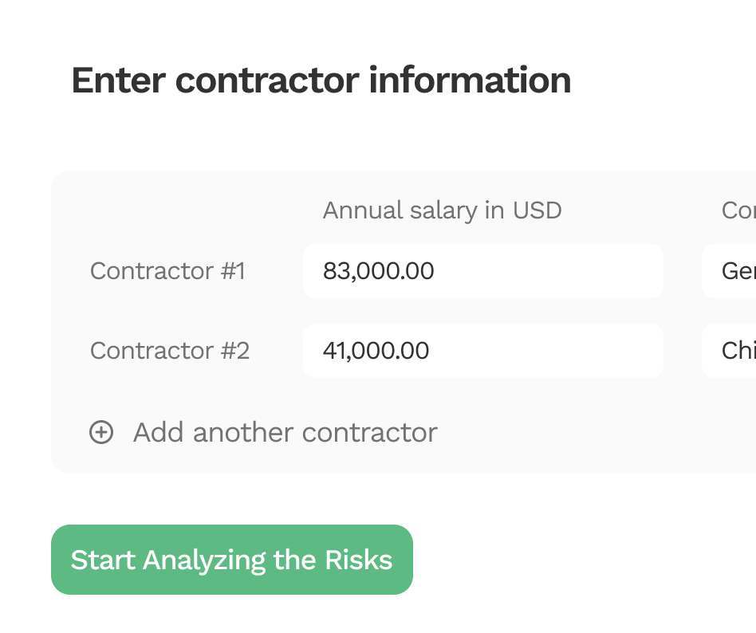Image resolution: width=756 pixels, height=633 pixels.
Task: Click the 83,000.00 salary value
Action: [x=378, y=271]
